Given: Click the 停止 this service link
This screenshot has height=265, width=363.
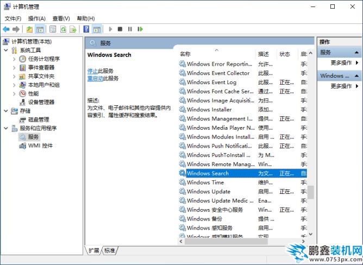Looking at the screenshot, I should pos(92,71).
